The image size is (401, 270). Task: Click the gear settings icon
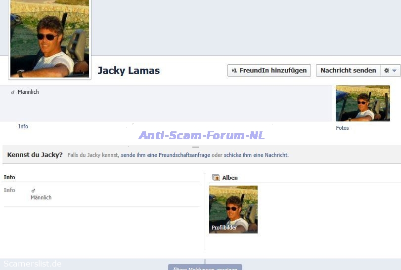coord(386,71)
